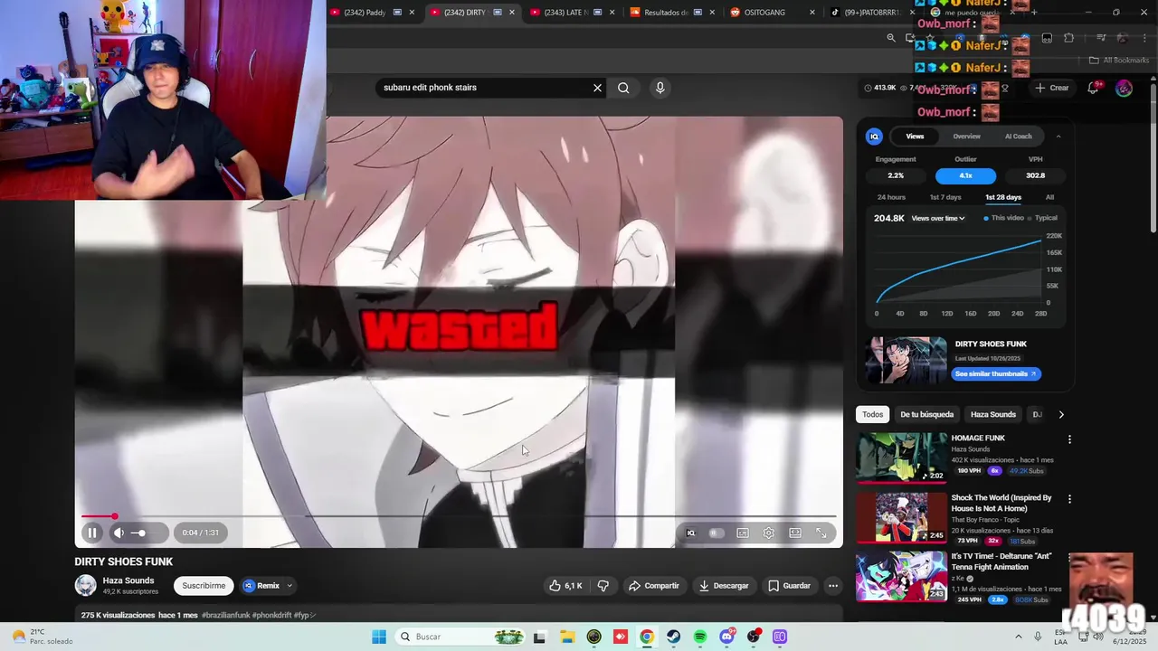Screen dimensions: 1158x651
Task: Dislike the video
Action: point(603,586)
